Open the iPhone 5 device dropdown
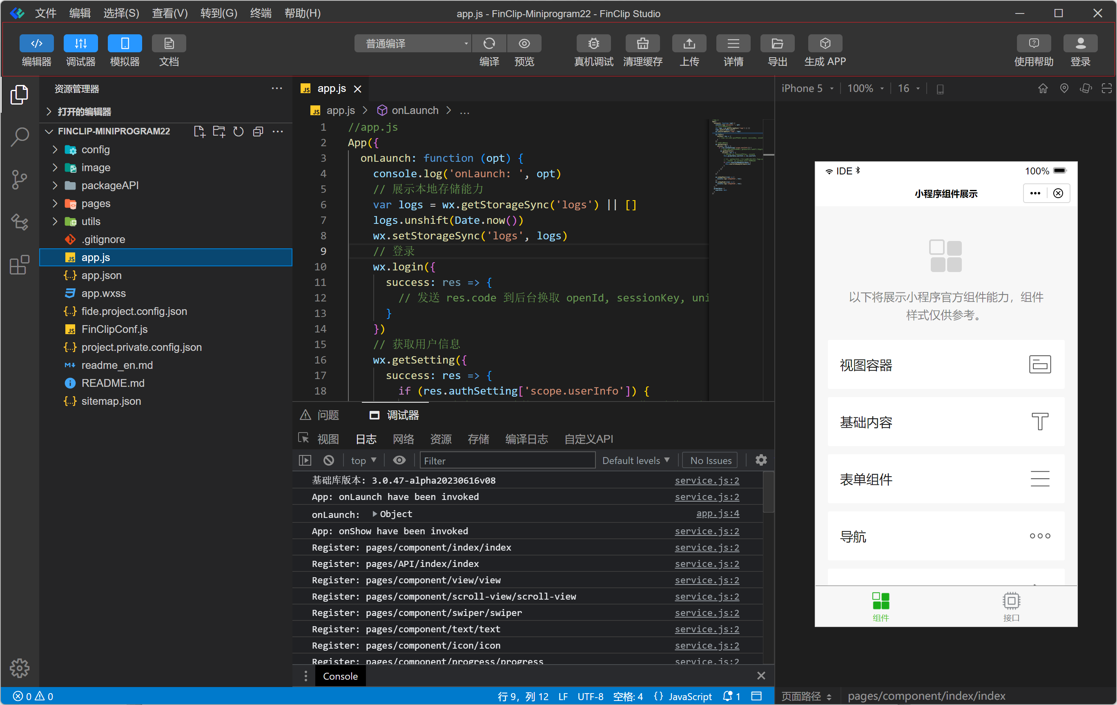Viewport: 1117px width, 705px height. pyautogui.click(x=807, y=89)
